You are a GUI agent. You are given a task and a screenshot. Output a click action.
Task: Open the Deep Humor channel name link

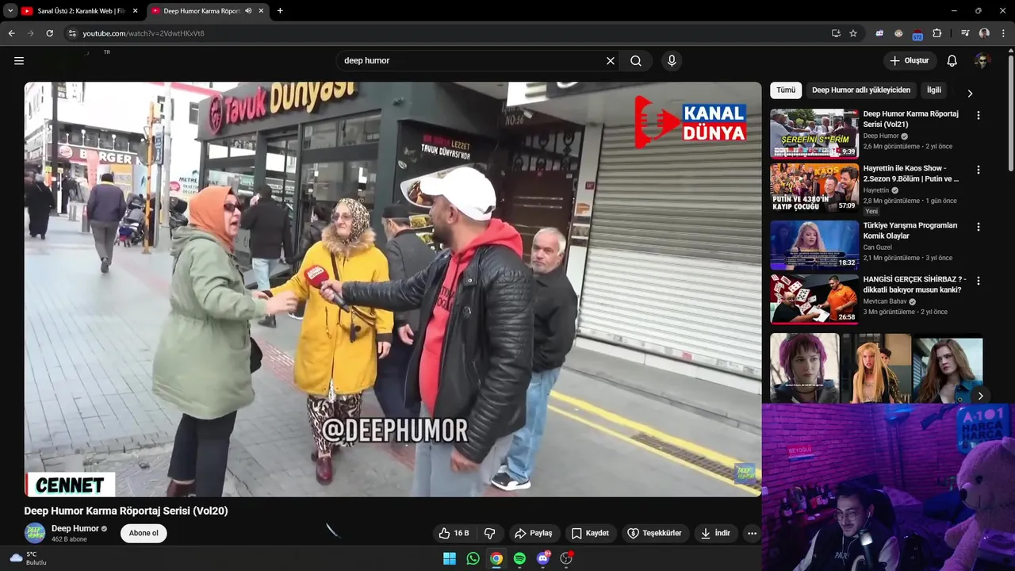75,528
